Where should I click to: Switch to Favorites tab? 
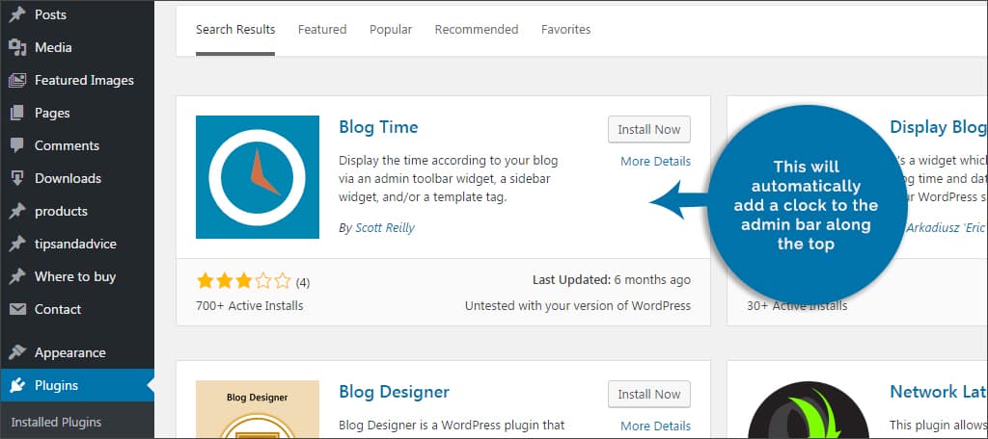coord(565,30)
